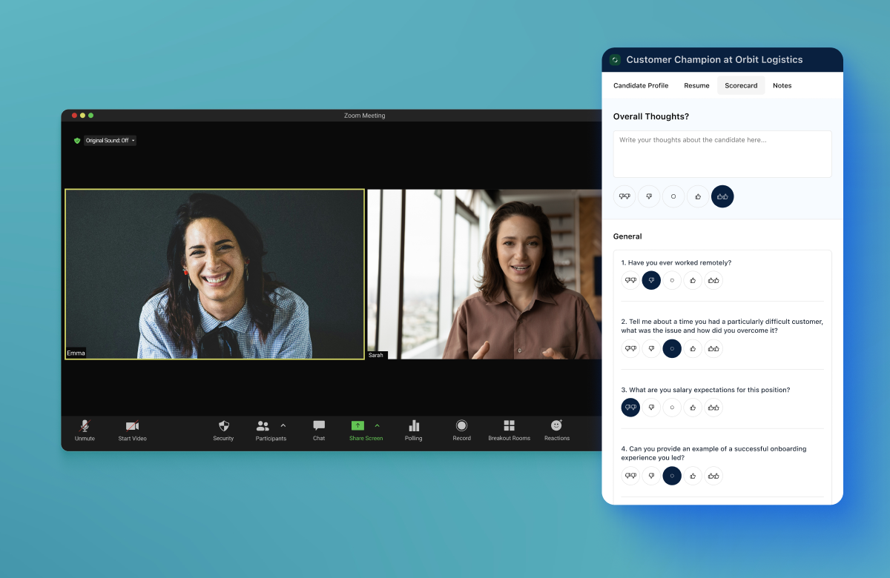The width and height of the screenshot is (890, 578).
Task: Open the Chat panel
Action: [319, 426]
